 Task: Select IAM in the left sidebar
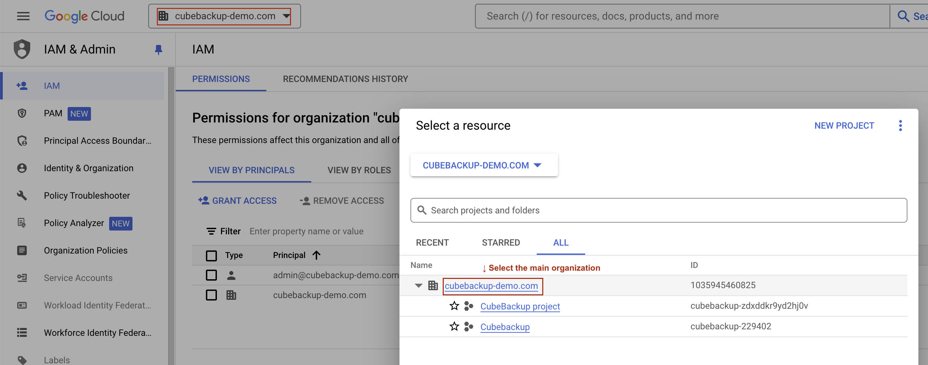(x=82, y=86)
